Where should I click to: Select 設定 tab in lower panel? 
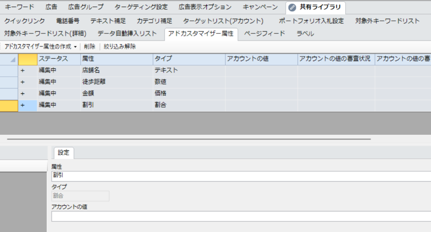coord(63,153)
